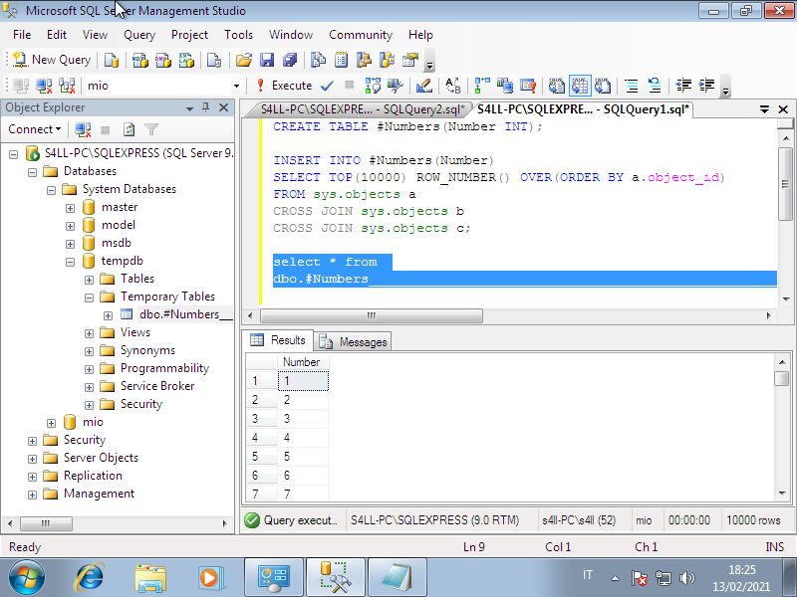
Task: Click the Object Explorer disconnect icon
Action: point(83,130)
